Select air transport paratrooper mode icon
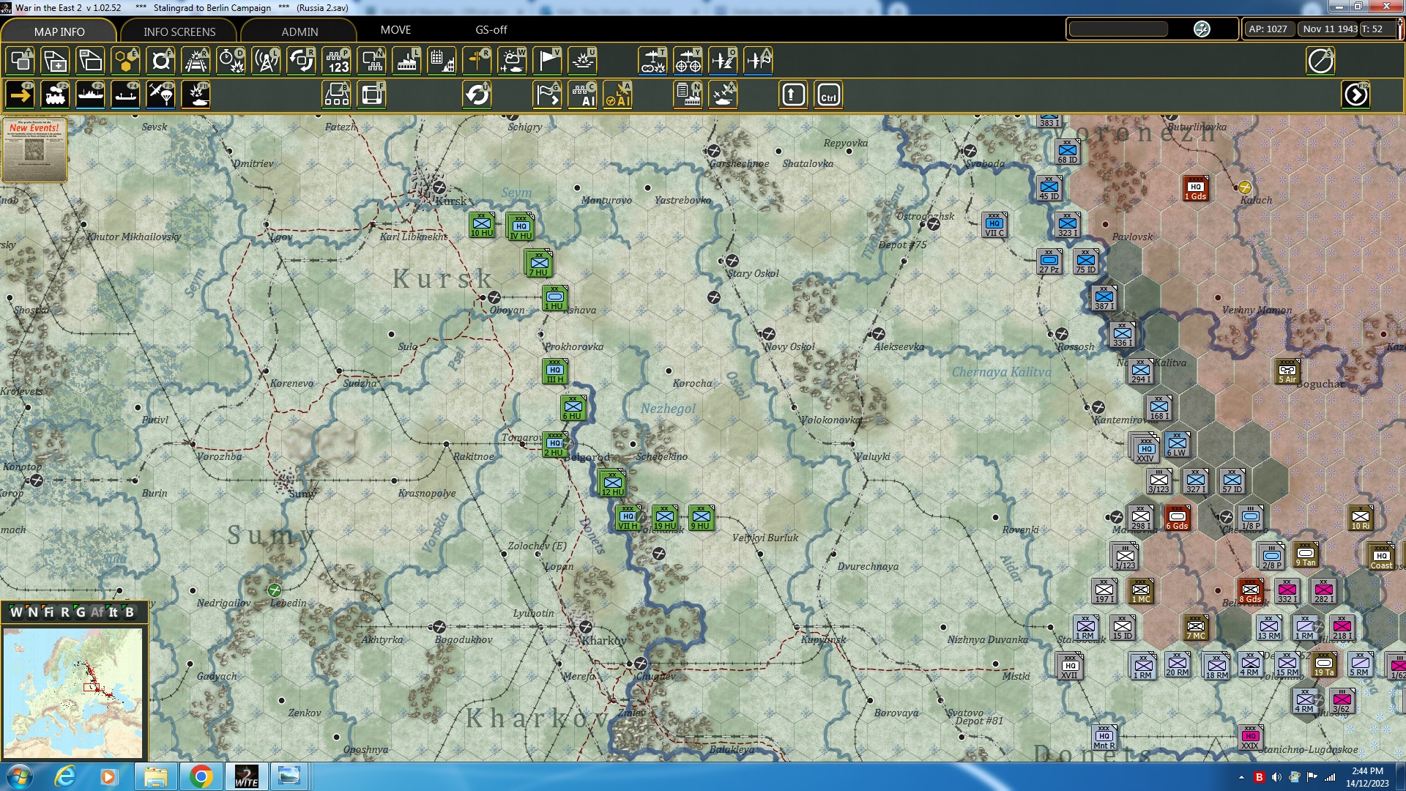1406x791 pixels. point(160,95)
